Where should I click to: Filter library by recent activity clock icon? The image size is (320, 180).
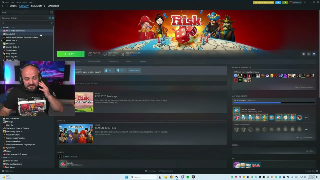click(50, 18)
